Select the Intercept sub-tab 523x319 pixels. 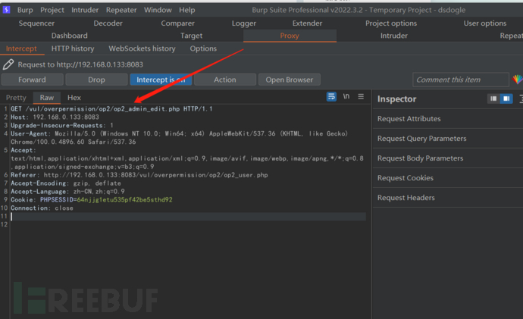[x=21, y=48]
